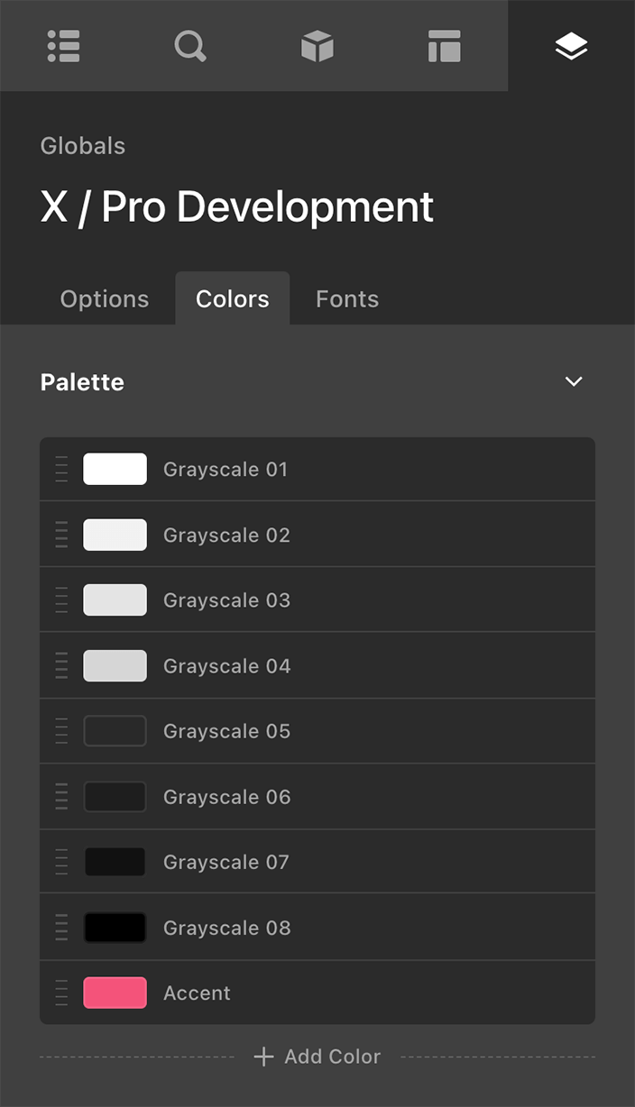This screenshot has height=1107, width=635.
Task: Click the reorder handle beside Grayscale 03
Action: [60, 599]
